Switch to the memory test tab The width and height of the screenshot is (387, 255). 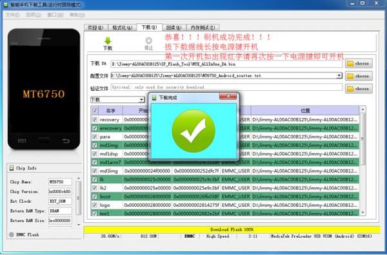coord(203,28)
